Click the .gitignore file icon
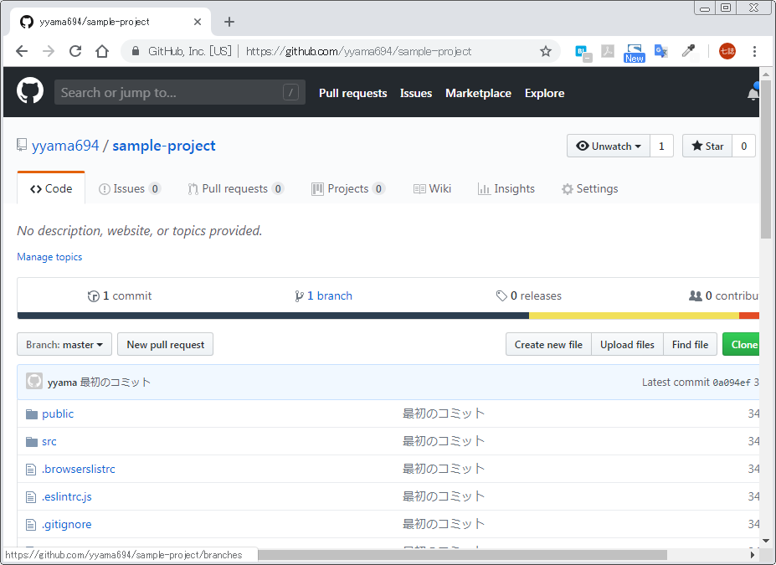 click(31, 525)
